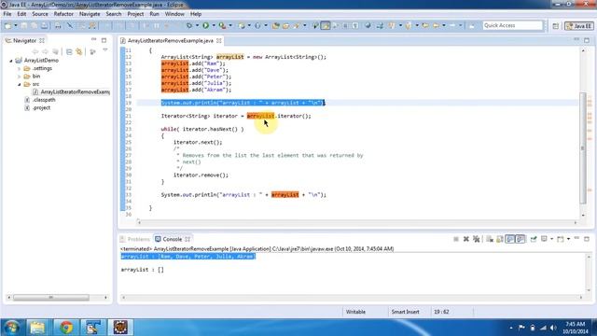Image resolution: width=597 pixels, height=336 pixels.
Task: Open Navigator View Menu triangle
Action: [105, 50]
